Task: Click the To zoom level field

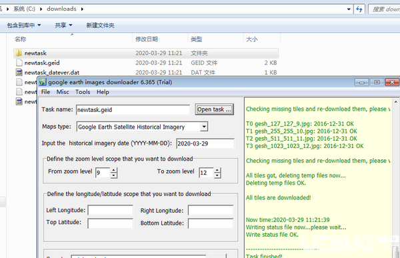Action: coord(206,173)
